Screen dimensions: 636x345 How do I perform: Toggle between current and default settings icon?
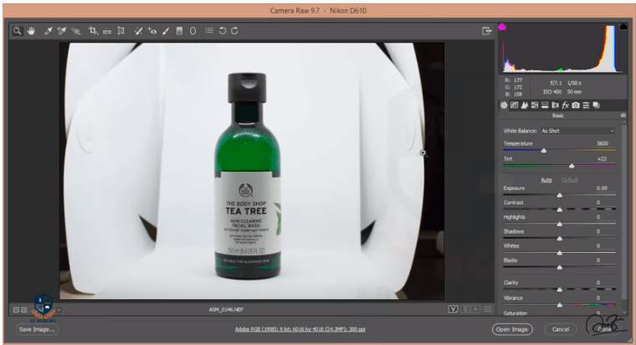[x=487, y=309]
